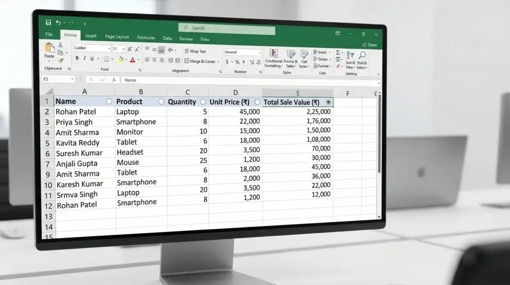Select the radio button in Name header
Screen dimensions: 510x285
tap(109, 102)
